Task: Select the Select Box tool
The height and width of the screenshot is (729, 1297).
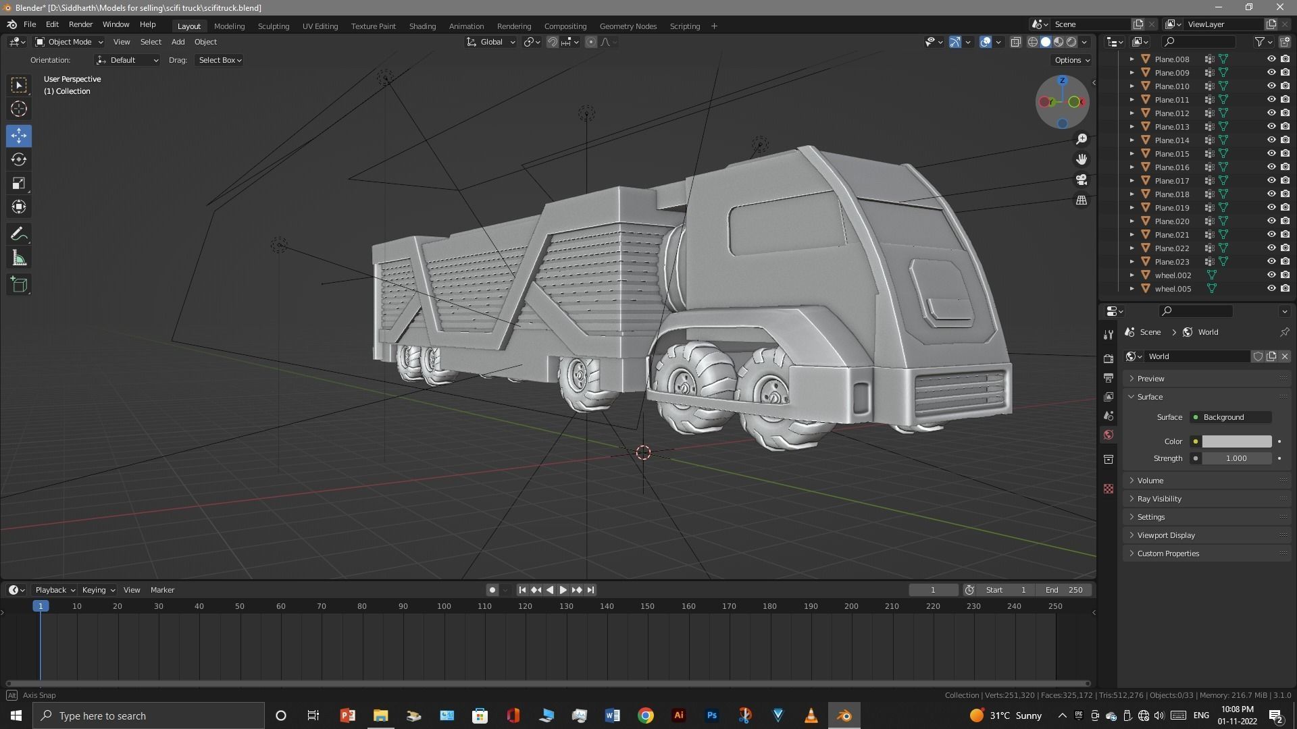Action: 19,85
